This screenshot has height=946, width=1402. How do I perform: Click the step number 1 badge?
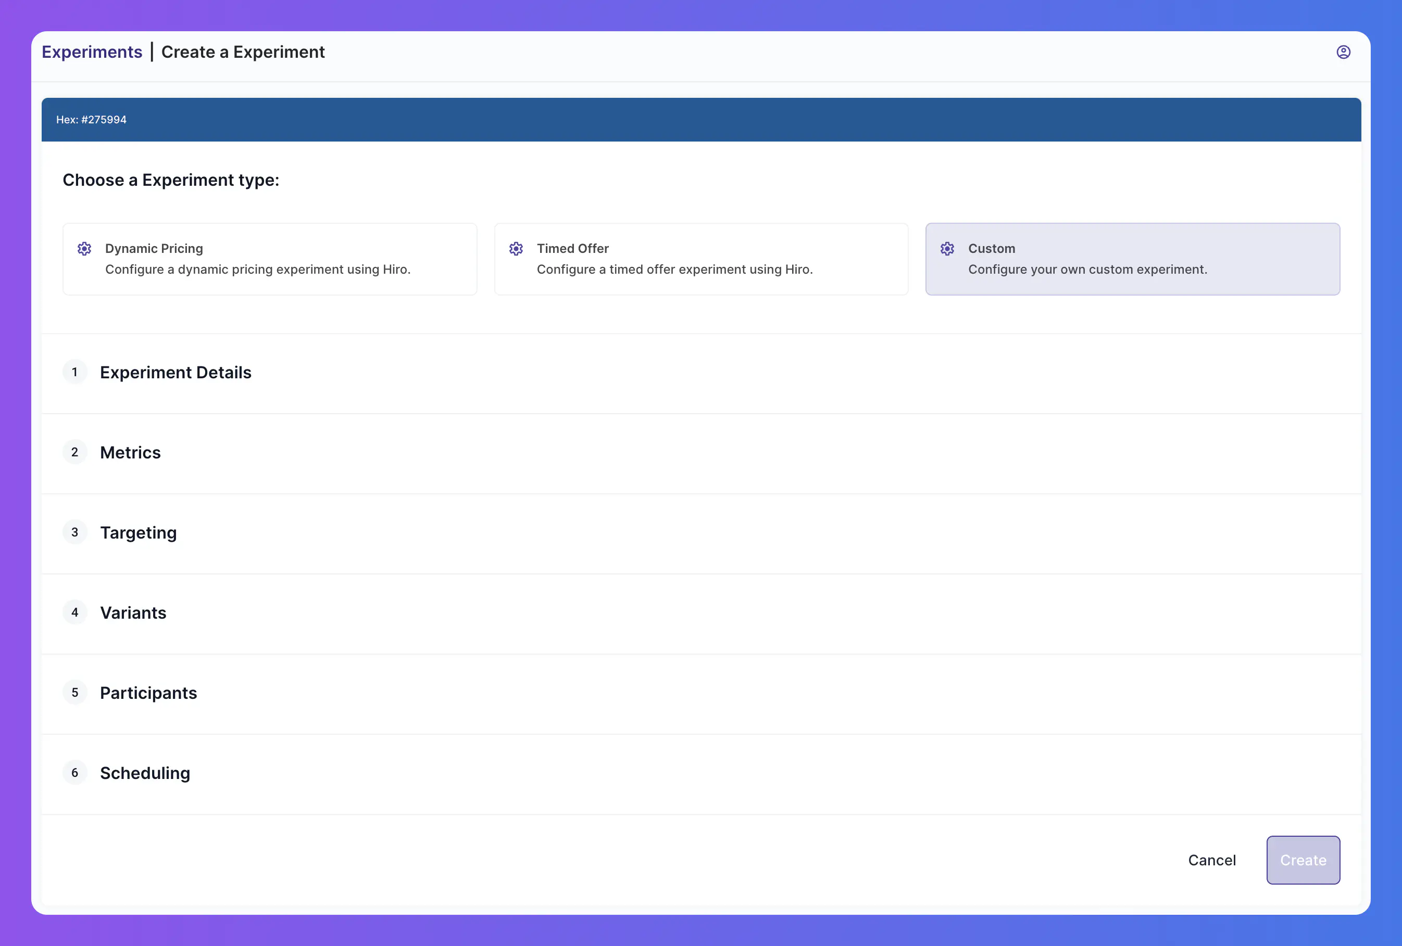(x=75, y=372)
